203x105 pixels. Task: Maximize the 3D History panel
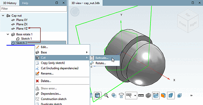(x=57, y=3)
